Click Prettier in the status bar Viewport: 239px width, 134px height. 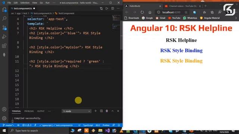(106, 125)
